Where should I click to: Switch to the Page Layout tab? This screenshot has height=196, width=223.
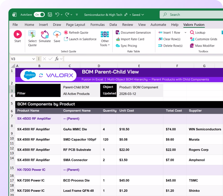(x=75, y=25)
